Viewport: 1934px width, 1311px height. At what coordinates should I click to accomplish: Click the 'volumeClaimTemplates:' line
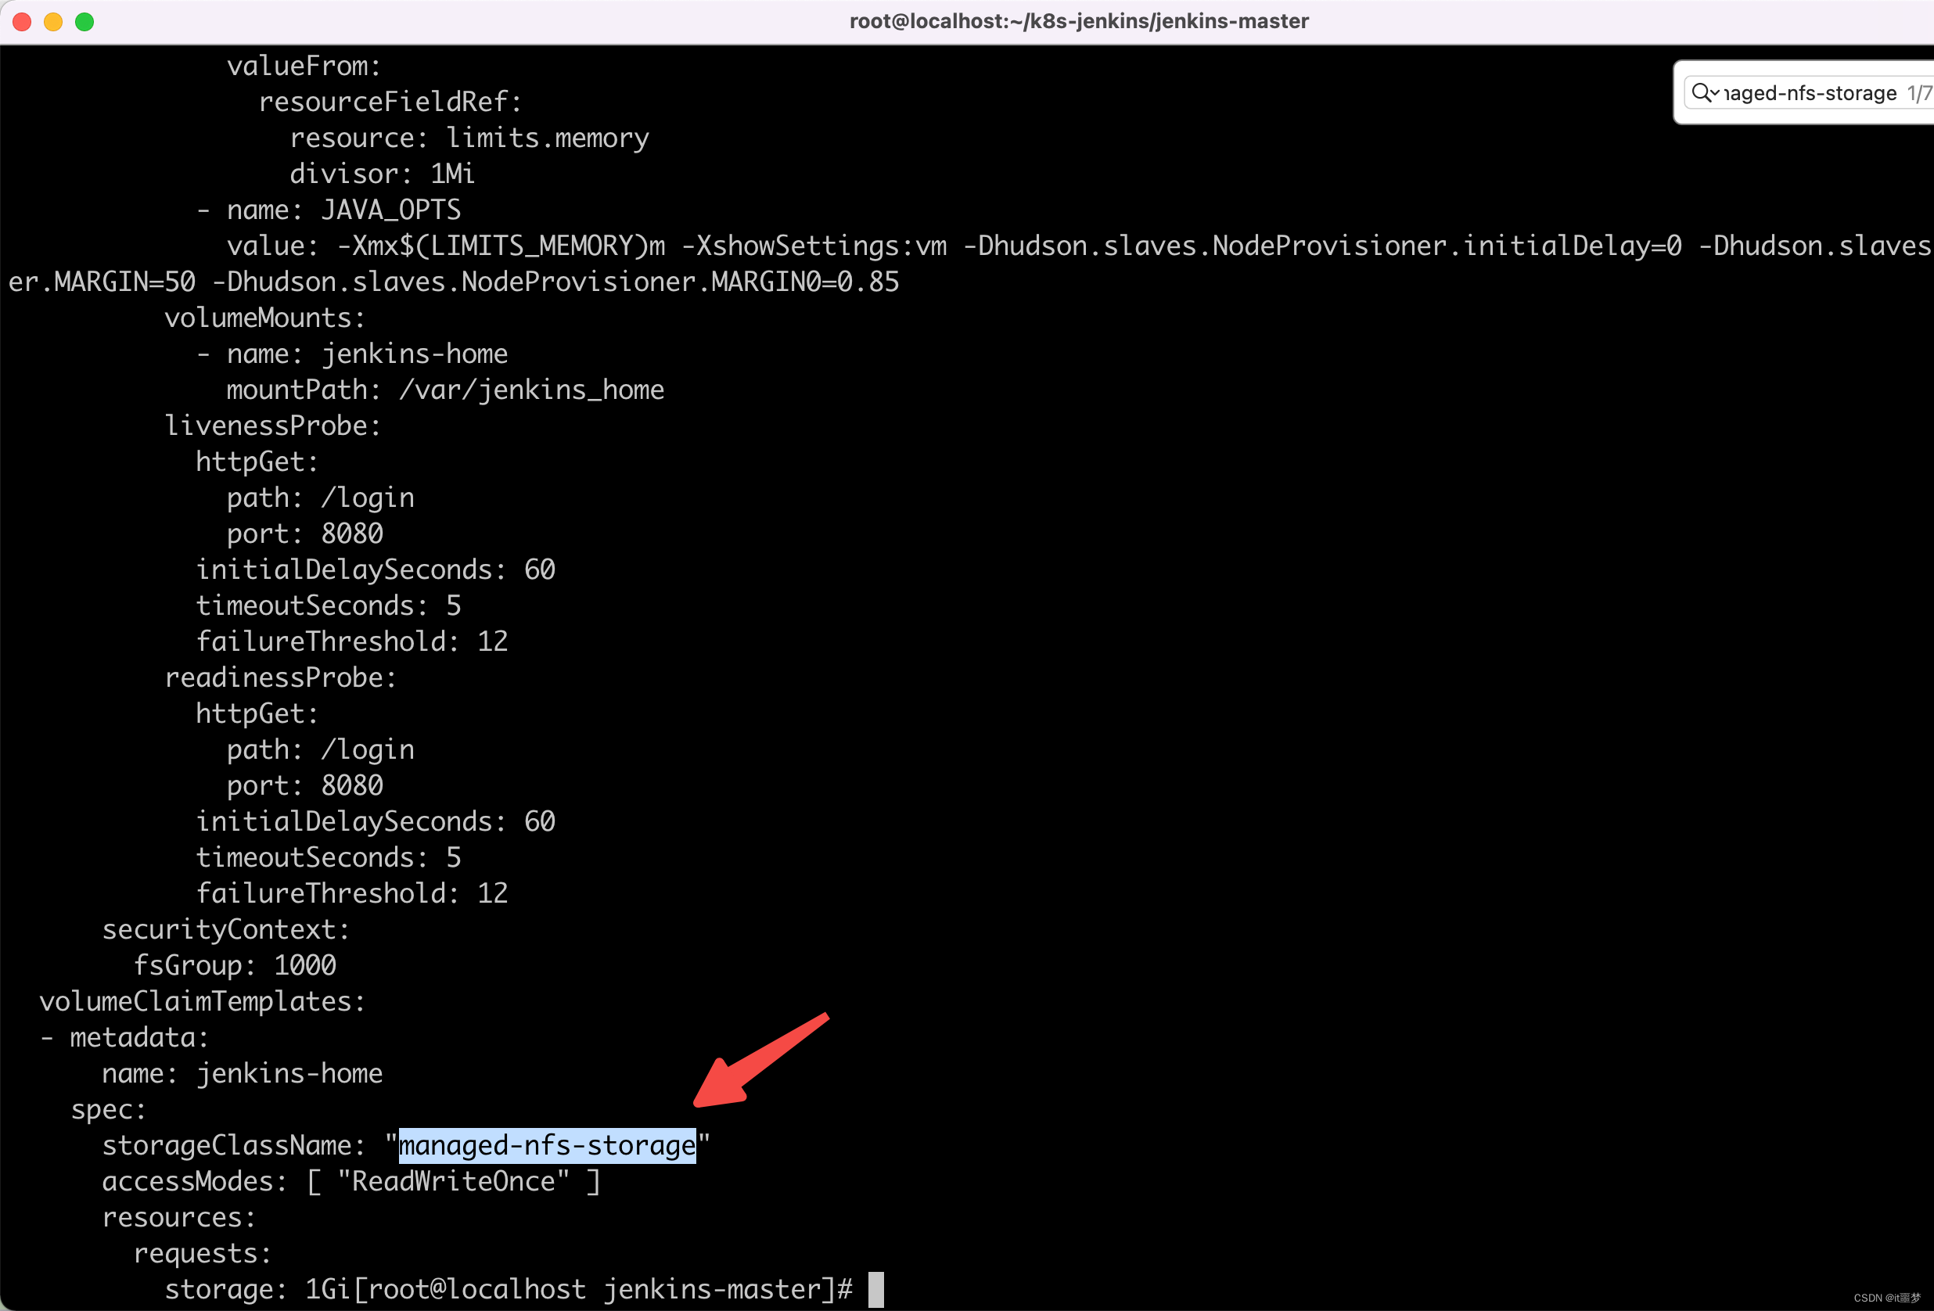[x=202, y=1001]
